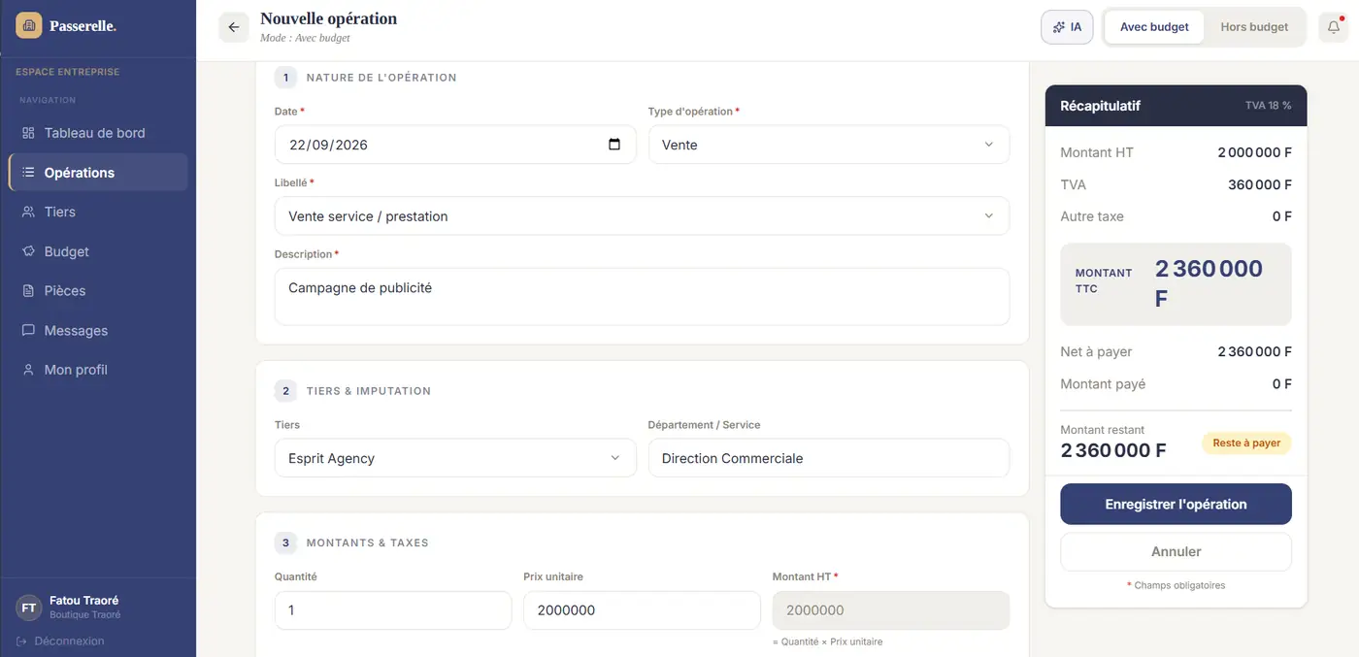1359x657 pixels.
Task: Open Mon profil page
Action: click(x=98, y=370)
